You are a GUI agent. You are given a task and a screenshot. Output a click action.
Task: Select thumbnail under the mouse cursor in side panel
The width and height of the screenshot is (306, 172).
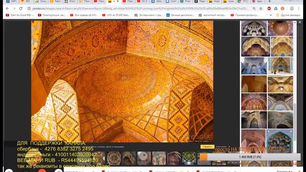(280, 84)
